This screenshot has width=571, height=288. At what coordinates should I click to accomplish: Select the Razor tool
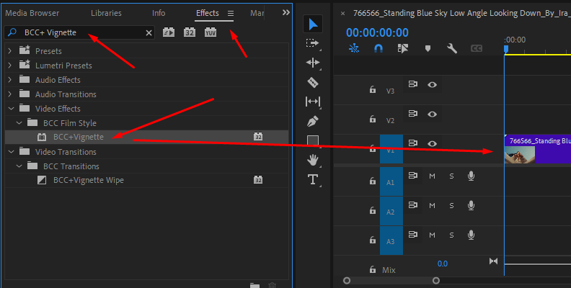point(313,82)
